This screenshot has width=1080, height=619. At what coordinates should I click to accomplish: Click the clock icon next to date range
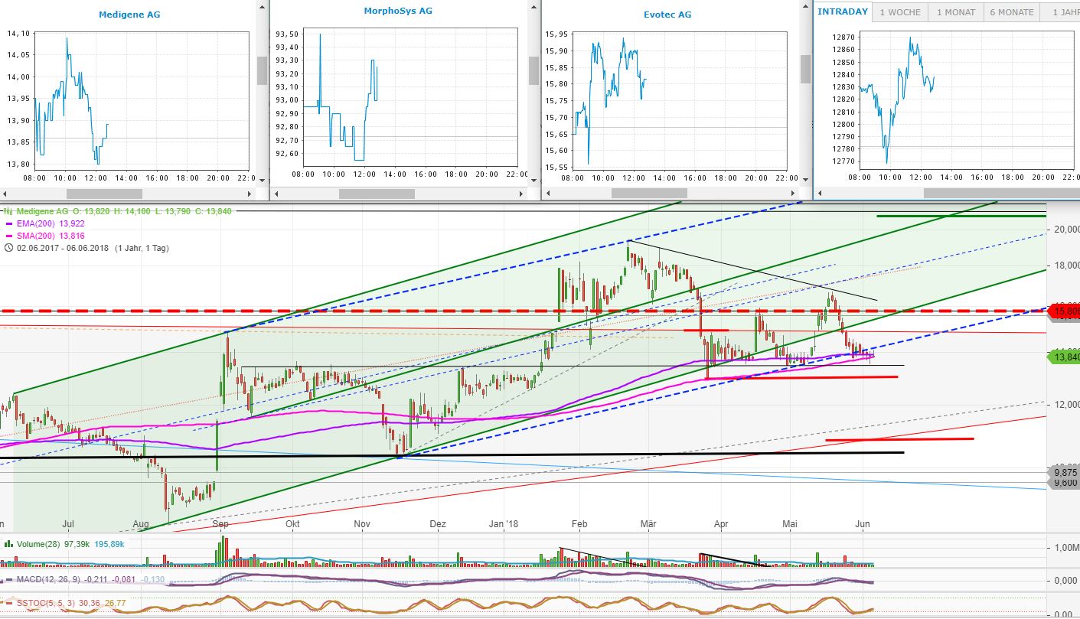8,248
